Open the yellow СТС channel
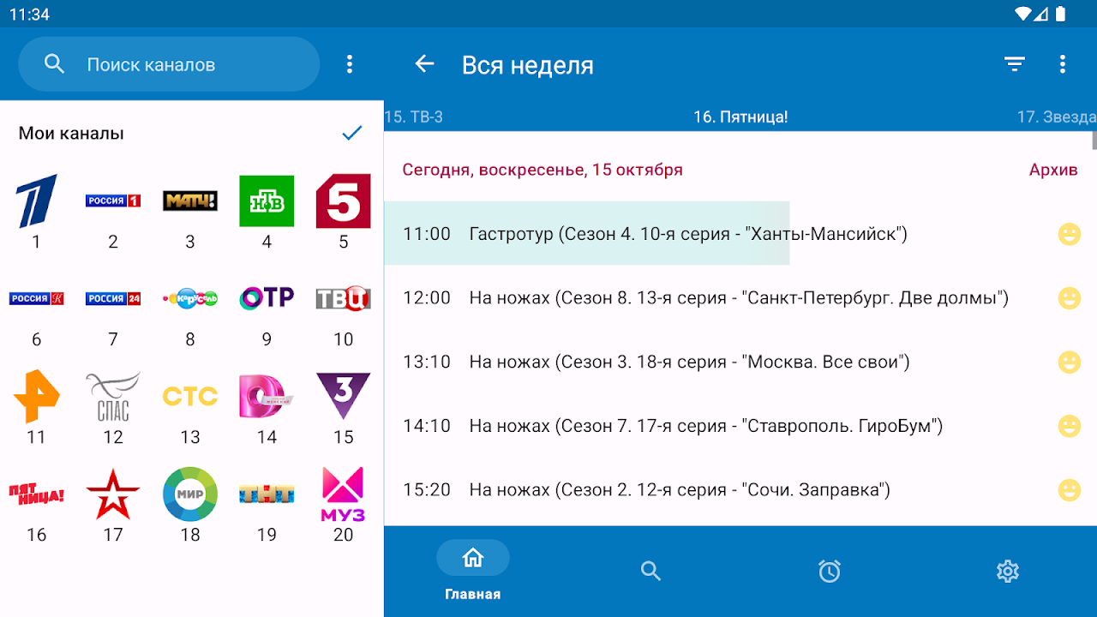The image size is (1097, 617). 190,397
